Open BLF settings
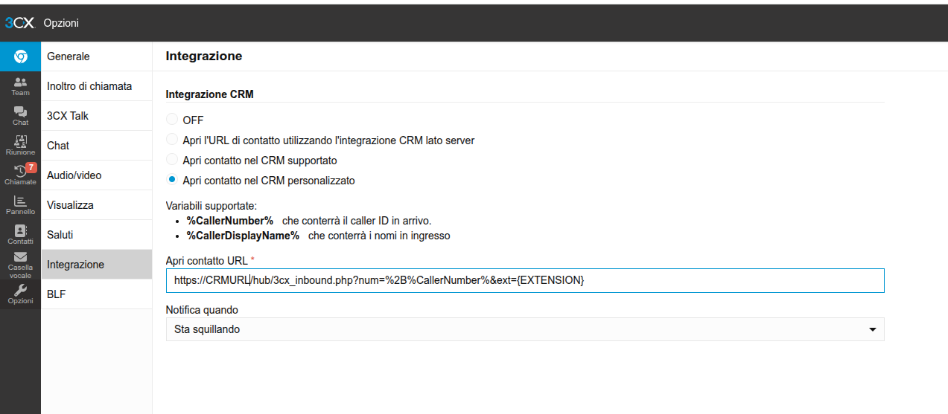 97,294
